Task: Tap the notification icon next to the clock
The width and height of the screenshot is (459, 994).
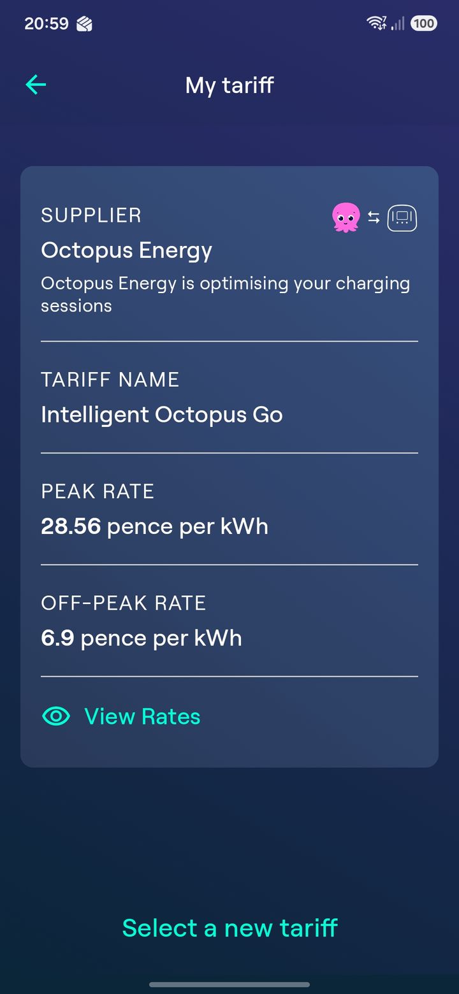Action: [85, 24]
